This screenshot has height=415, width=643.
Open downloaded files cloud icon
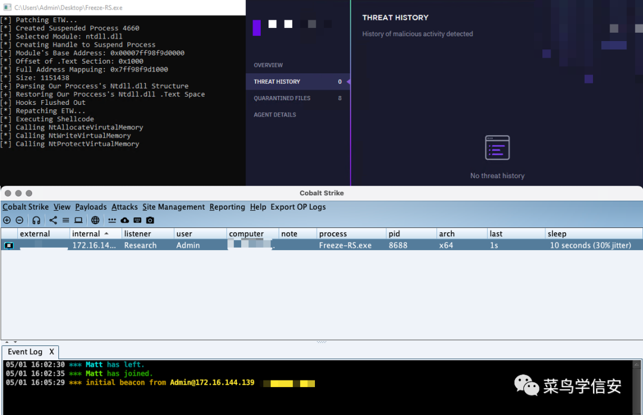click(124, 220)
